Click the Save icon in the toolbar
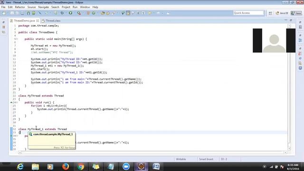The height and width of the screenshot is (171, 304). pos(12,13)
